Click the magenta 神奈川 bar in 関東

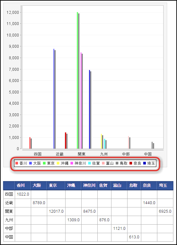pos(81,100)
